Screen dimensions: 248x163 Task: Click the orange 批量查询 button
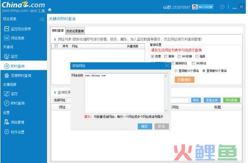coord(185,80)
